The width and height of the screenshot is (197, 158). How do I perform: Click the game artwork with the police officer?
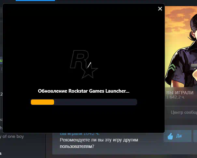click(x=181, y=46)
